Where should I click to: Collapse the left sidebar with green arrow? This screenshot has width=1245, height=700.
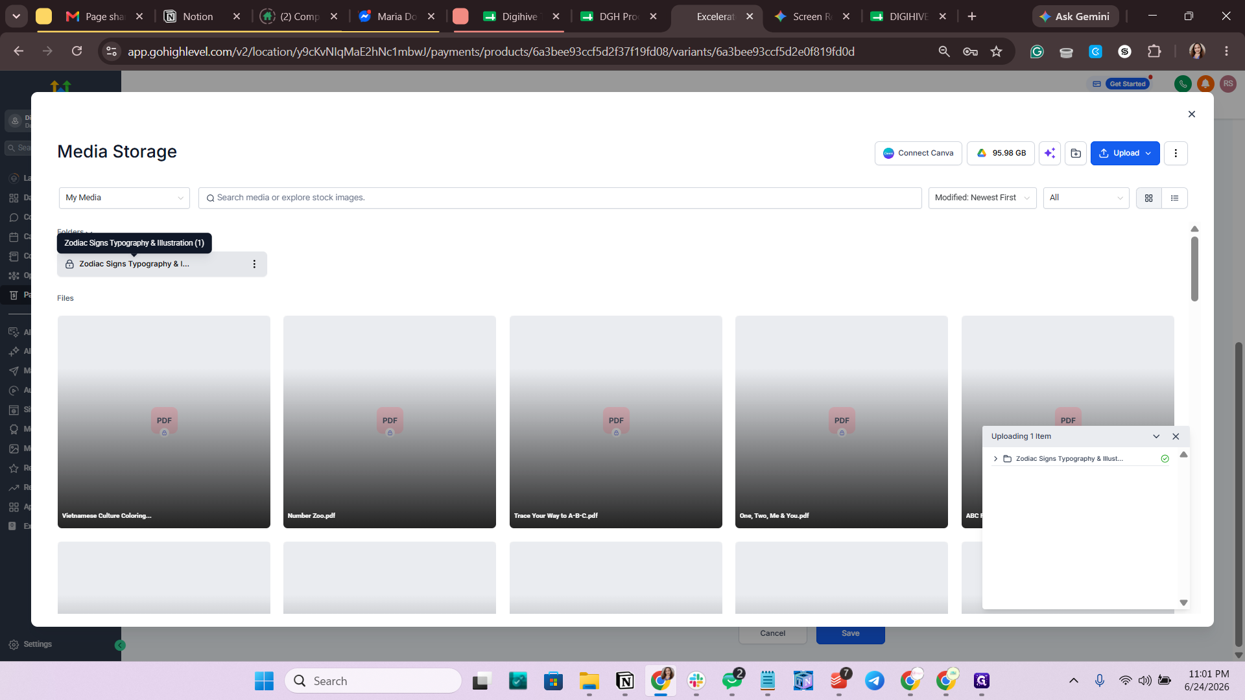coord(120,646)
